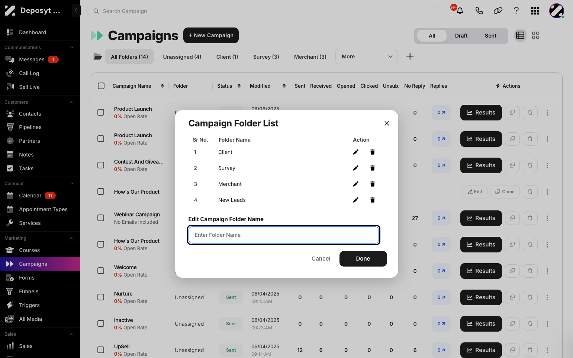Collapse the Sales sidebar section
The height and width of the screenshot is (358, 573).
72,334
